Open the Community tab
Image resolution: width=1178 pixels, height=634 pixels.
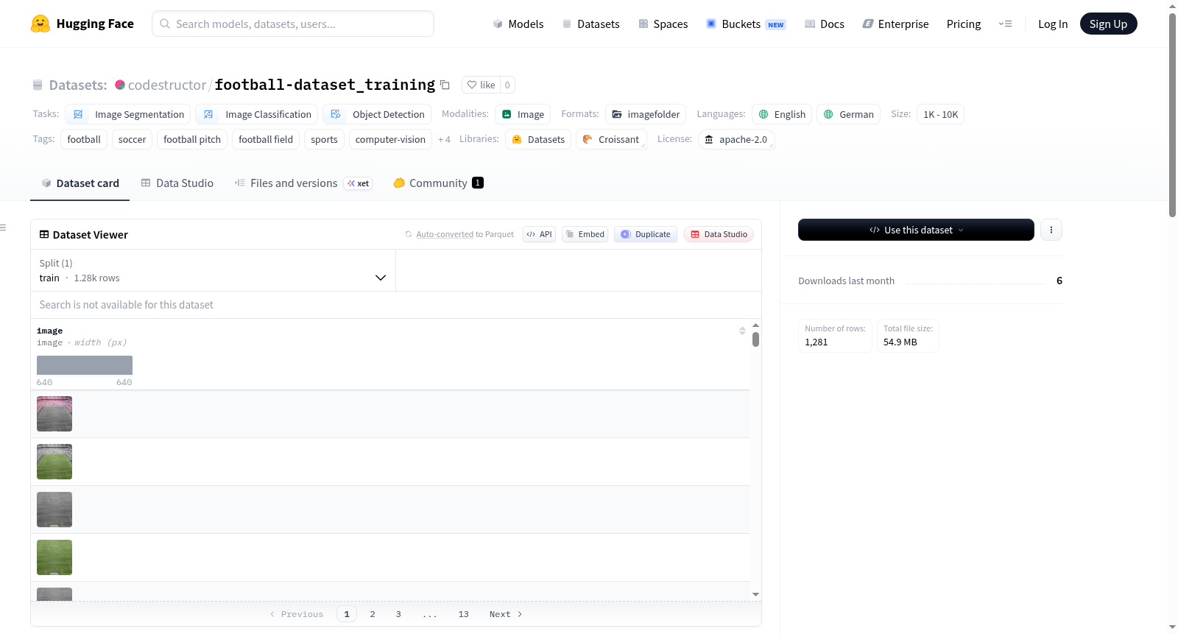pyautogui.click(x=439, y=183)
